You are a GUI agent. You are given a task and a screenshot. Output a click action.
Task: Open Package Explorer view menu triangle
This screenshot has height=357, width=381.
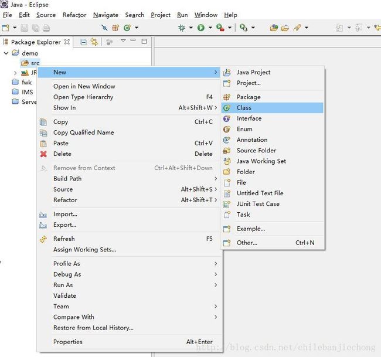coord(123,40)
